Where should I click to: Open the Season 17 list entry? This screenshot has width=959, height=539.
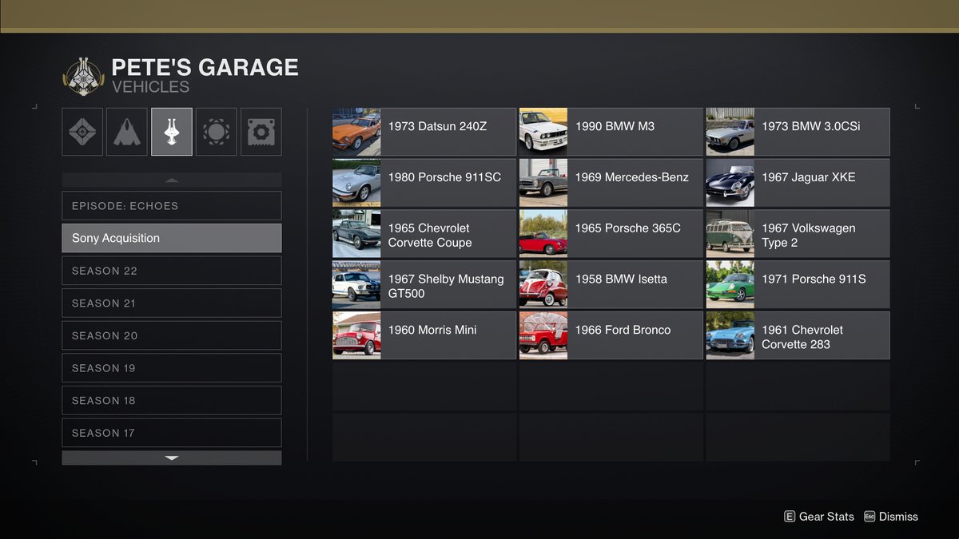pyautogui.click(x=172, y=433)
